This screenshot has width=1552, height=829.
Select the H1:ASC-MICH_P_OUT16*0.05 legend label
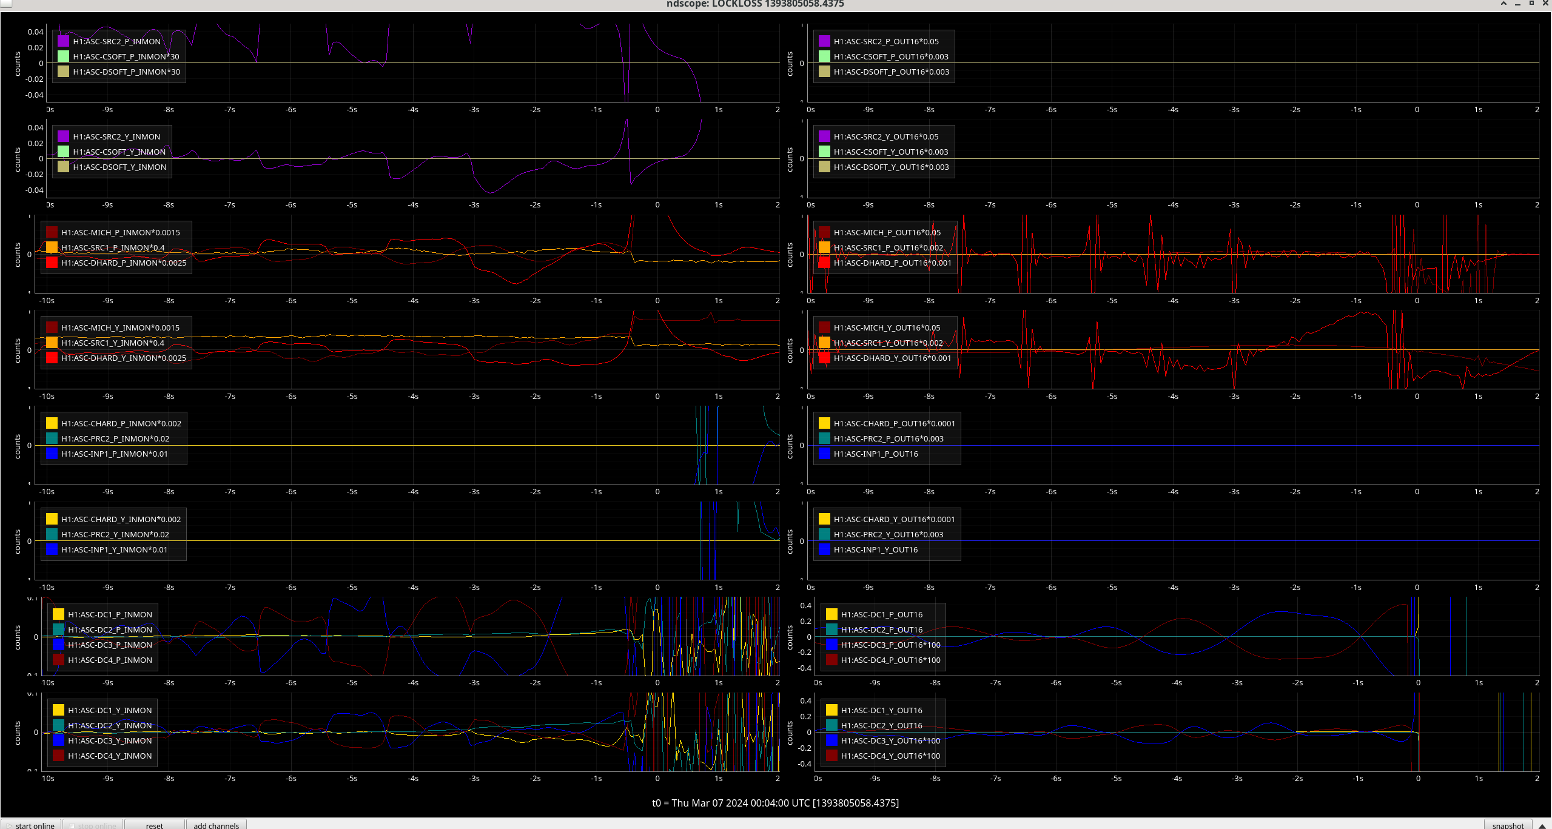coord(887,232)
